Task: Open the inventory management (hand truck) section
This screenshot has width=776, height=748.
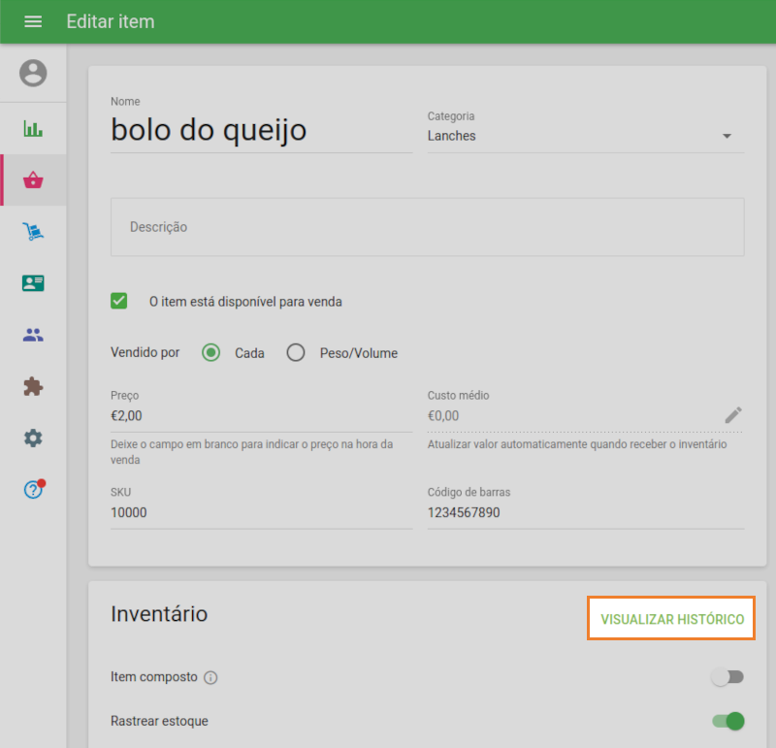Action: (x=32, y=231)
